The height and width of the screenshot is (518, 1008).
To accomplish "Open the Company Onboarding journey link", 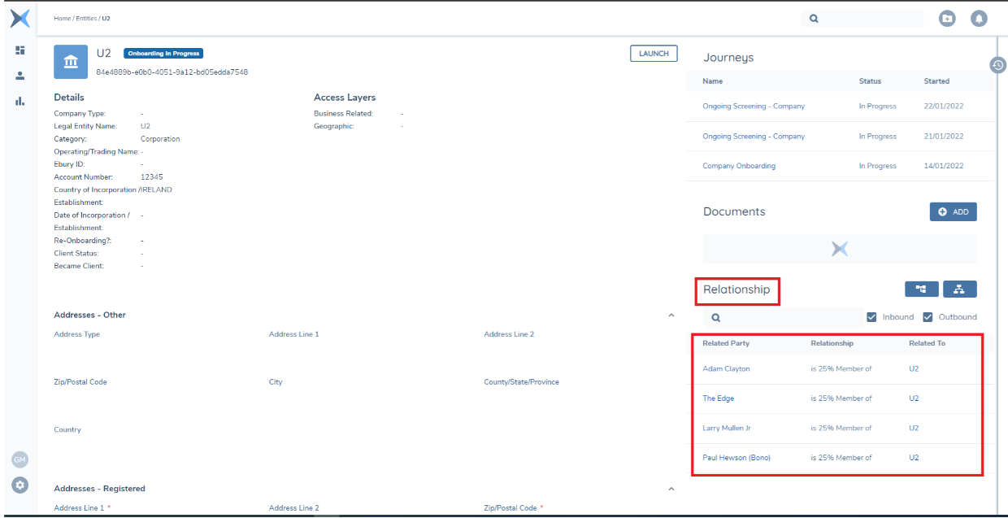I will (738, 166).
